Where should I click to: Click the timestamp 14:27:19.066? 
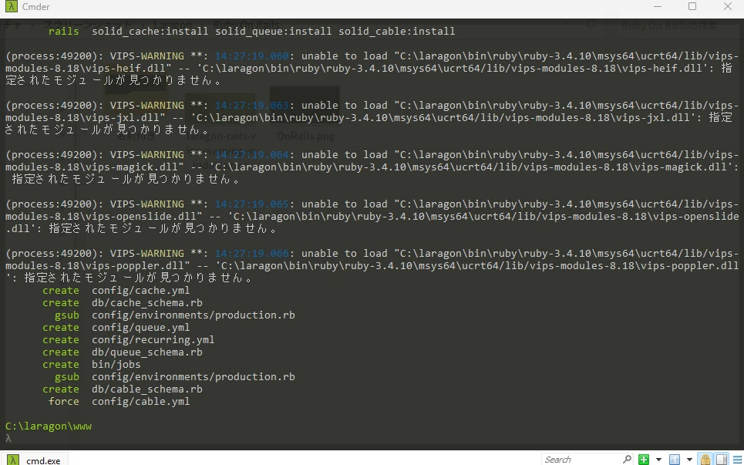[x=251, y=254]
